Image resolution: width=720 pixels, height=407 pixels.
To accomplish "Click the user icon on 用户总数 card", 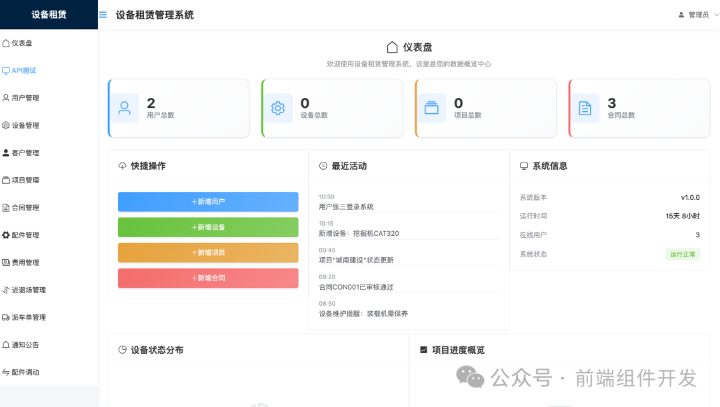I will tap(125, 108).
